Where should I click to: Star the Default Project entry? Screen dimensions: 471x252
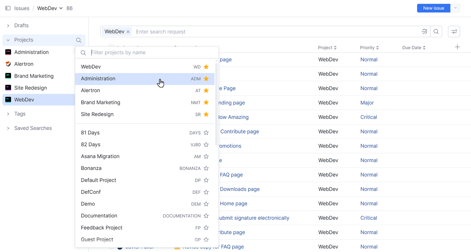[x=206, y=180]
